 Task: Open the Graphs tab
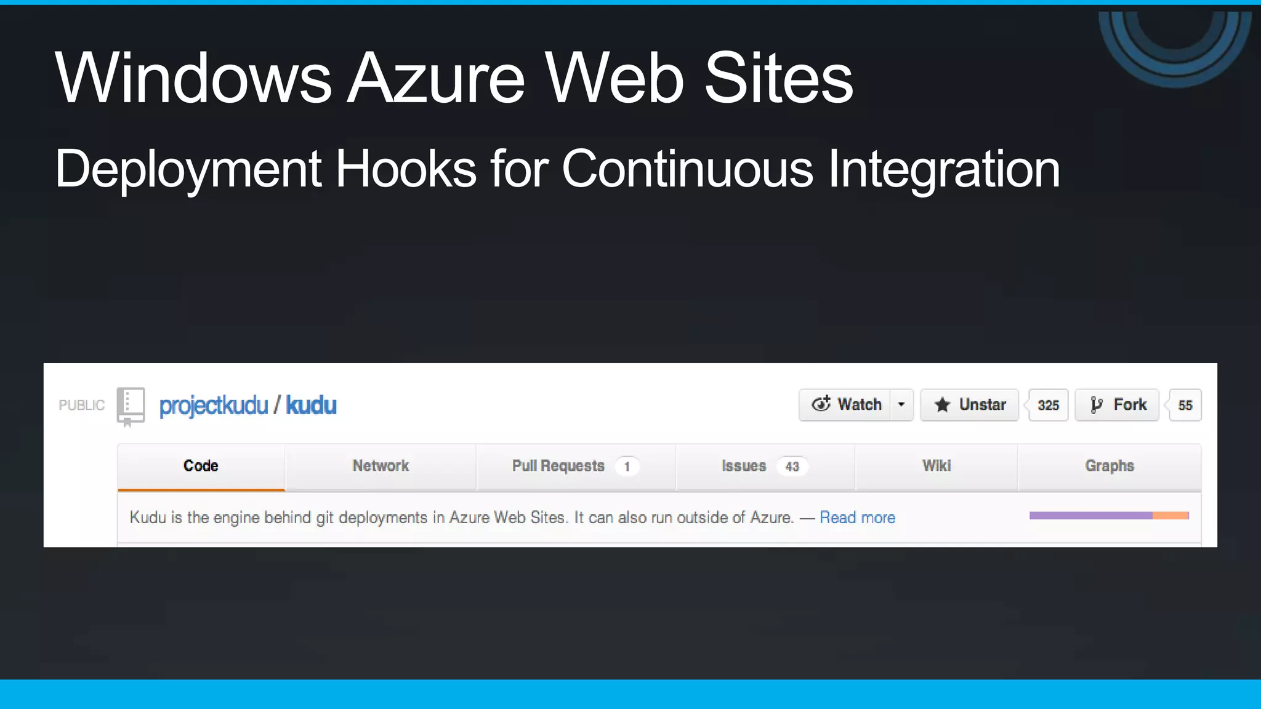click(1110, 467)
